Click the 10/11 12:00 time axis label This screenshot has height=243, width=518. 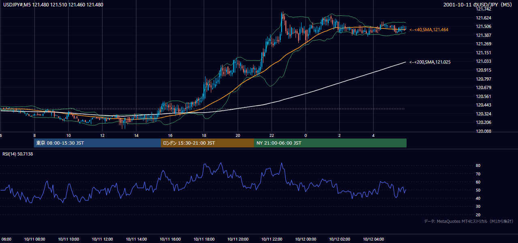[102, 239]
